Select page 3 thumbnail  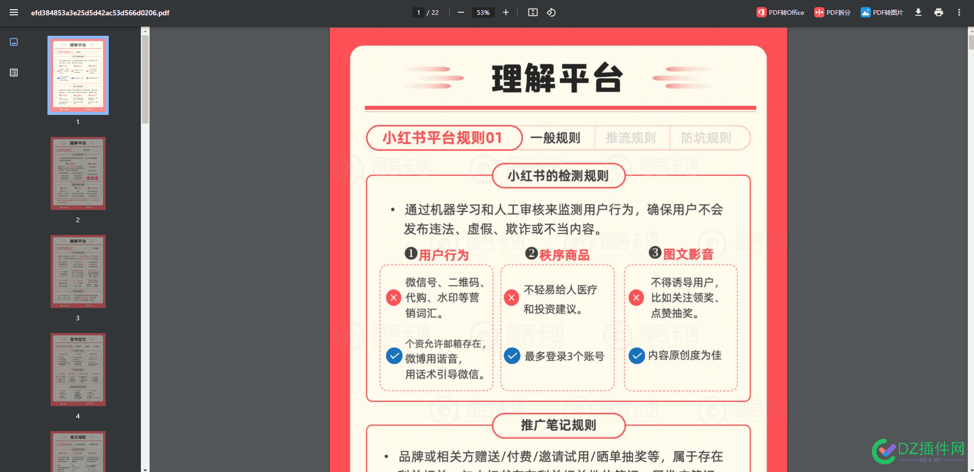click(x=78, y=271)
